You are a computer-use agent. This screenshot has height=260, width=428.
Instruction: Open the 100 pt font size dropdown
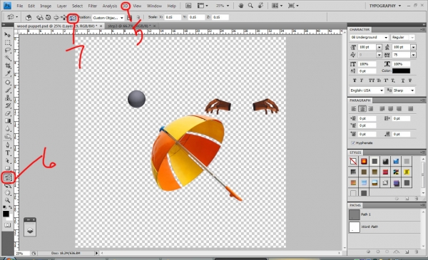click(379, 47)
